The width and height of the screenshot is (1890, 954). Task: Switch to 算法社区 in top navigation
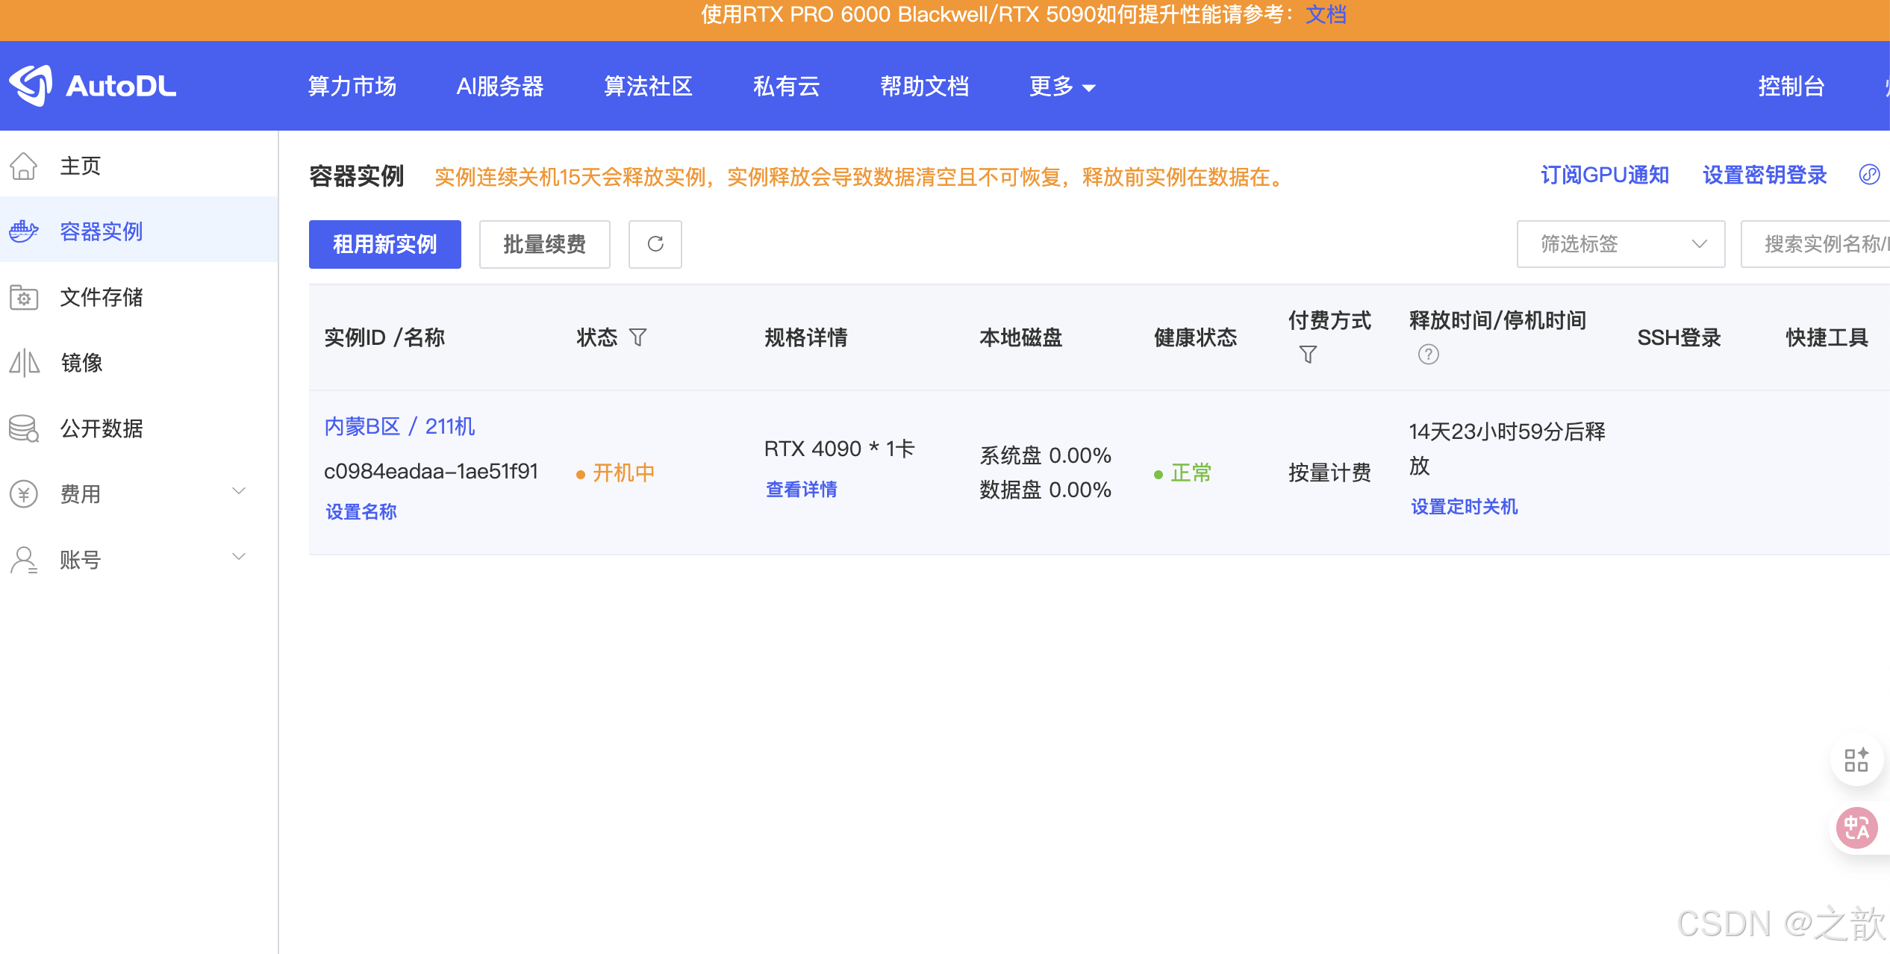click(x=647, y=86)
